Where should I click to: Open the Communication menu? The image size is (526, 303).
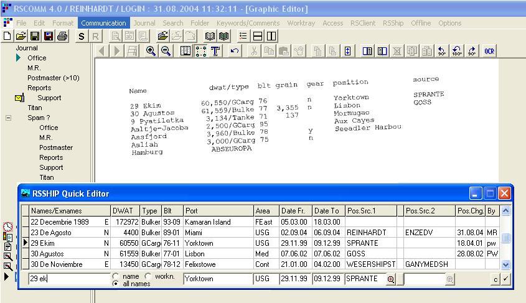(x=104, y=23)
